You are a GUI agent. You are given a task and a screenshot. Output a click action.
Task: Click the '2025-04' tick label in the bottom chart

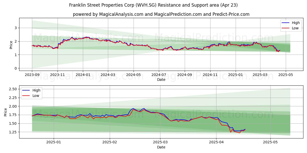pyautogui.click(x=216, y=143)
